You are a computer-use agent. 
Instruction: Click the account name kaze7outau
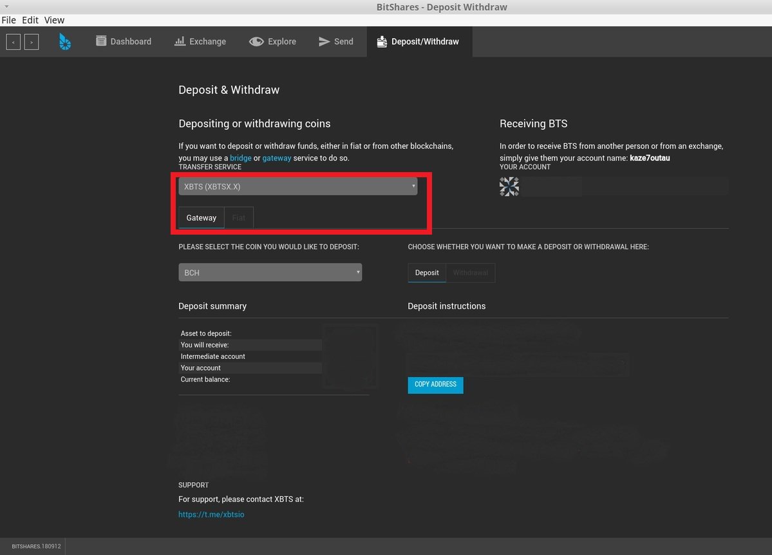(650, 158)
